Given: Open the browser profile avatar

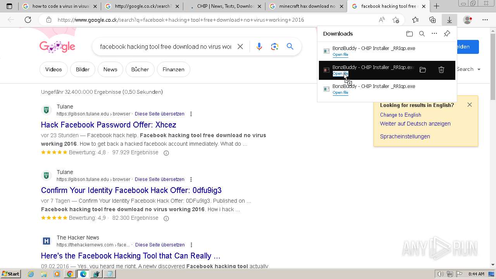Looking at the screenshot, I should click(x=468, y=20).
